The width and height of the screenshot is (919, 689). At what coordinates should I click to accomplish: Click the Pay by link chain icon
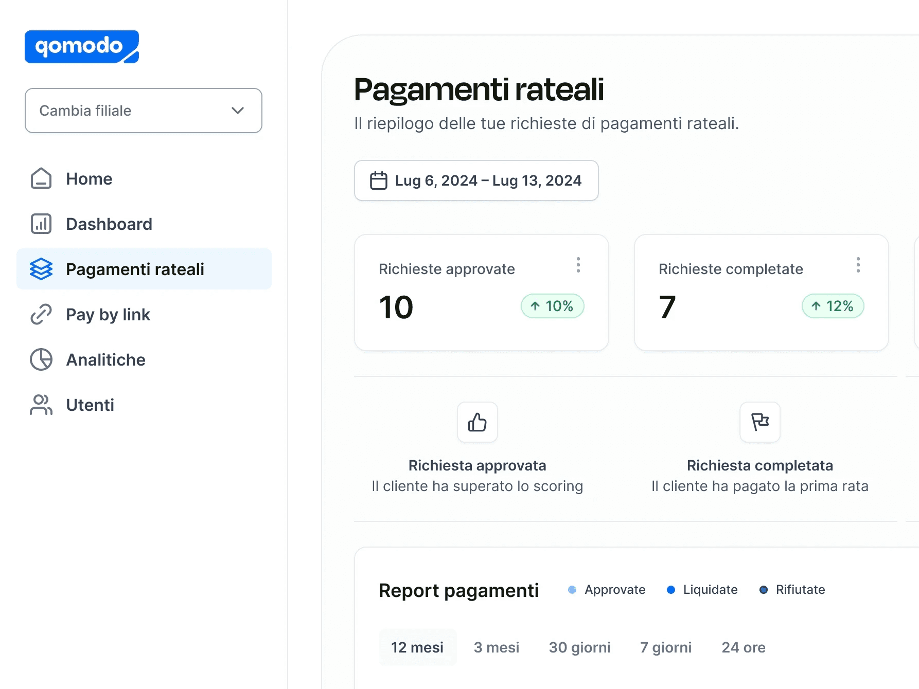tap(41, 315)
